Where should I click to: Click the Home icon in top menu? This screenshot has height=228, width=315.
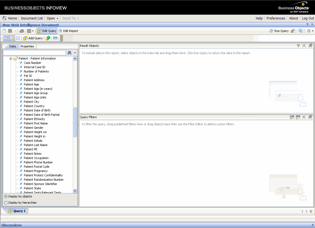pyautogui.click(x=4, y=18)
